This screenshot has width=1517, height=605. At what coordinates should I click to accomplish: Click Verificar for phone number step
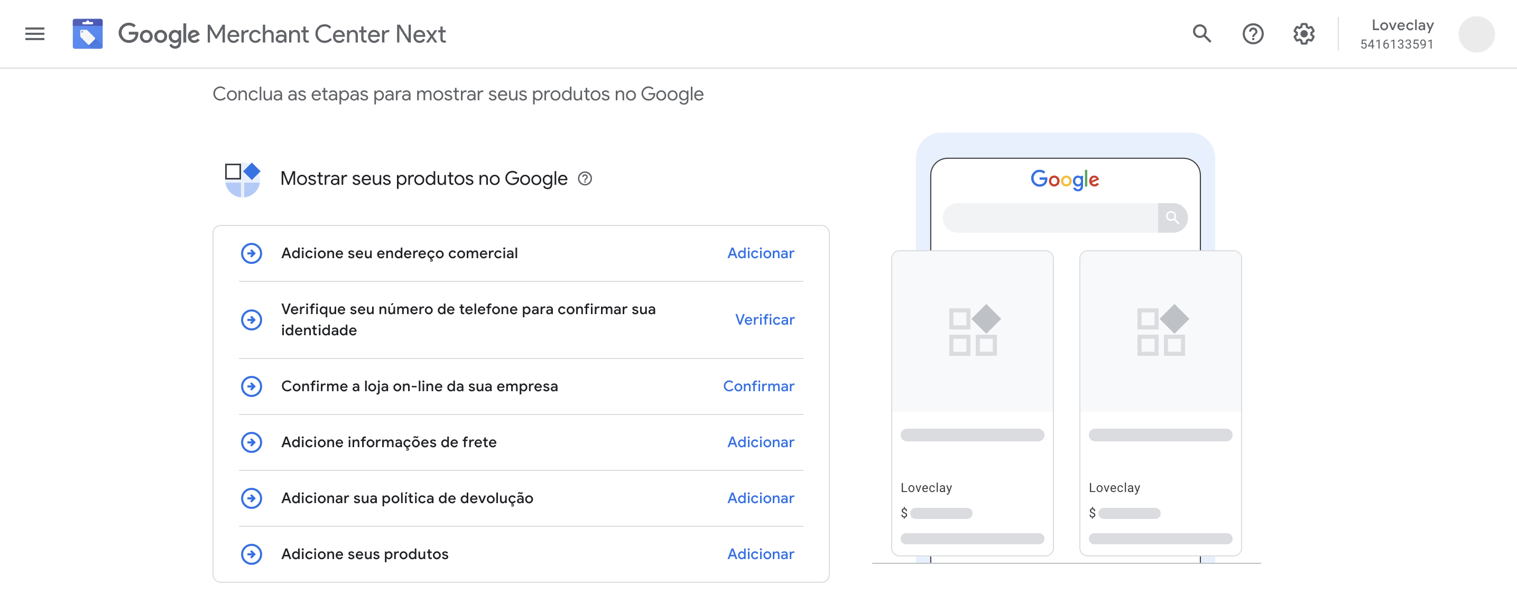pyautogui.click(x=764, y=320)
